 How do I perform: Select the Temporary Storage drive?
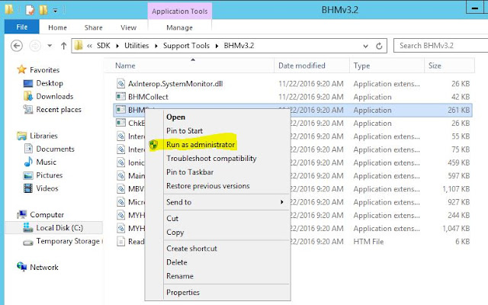click(x=68, y=241)
